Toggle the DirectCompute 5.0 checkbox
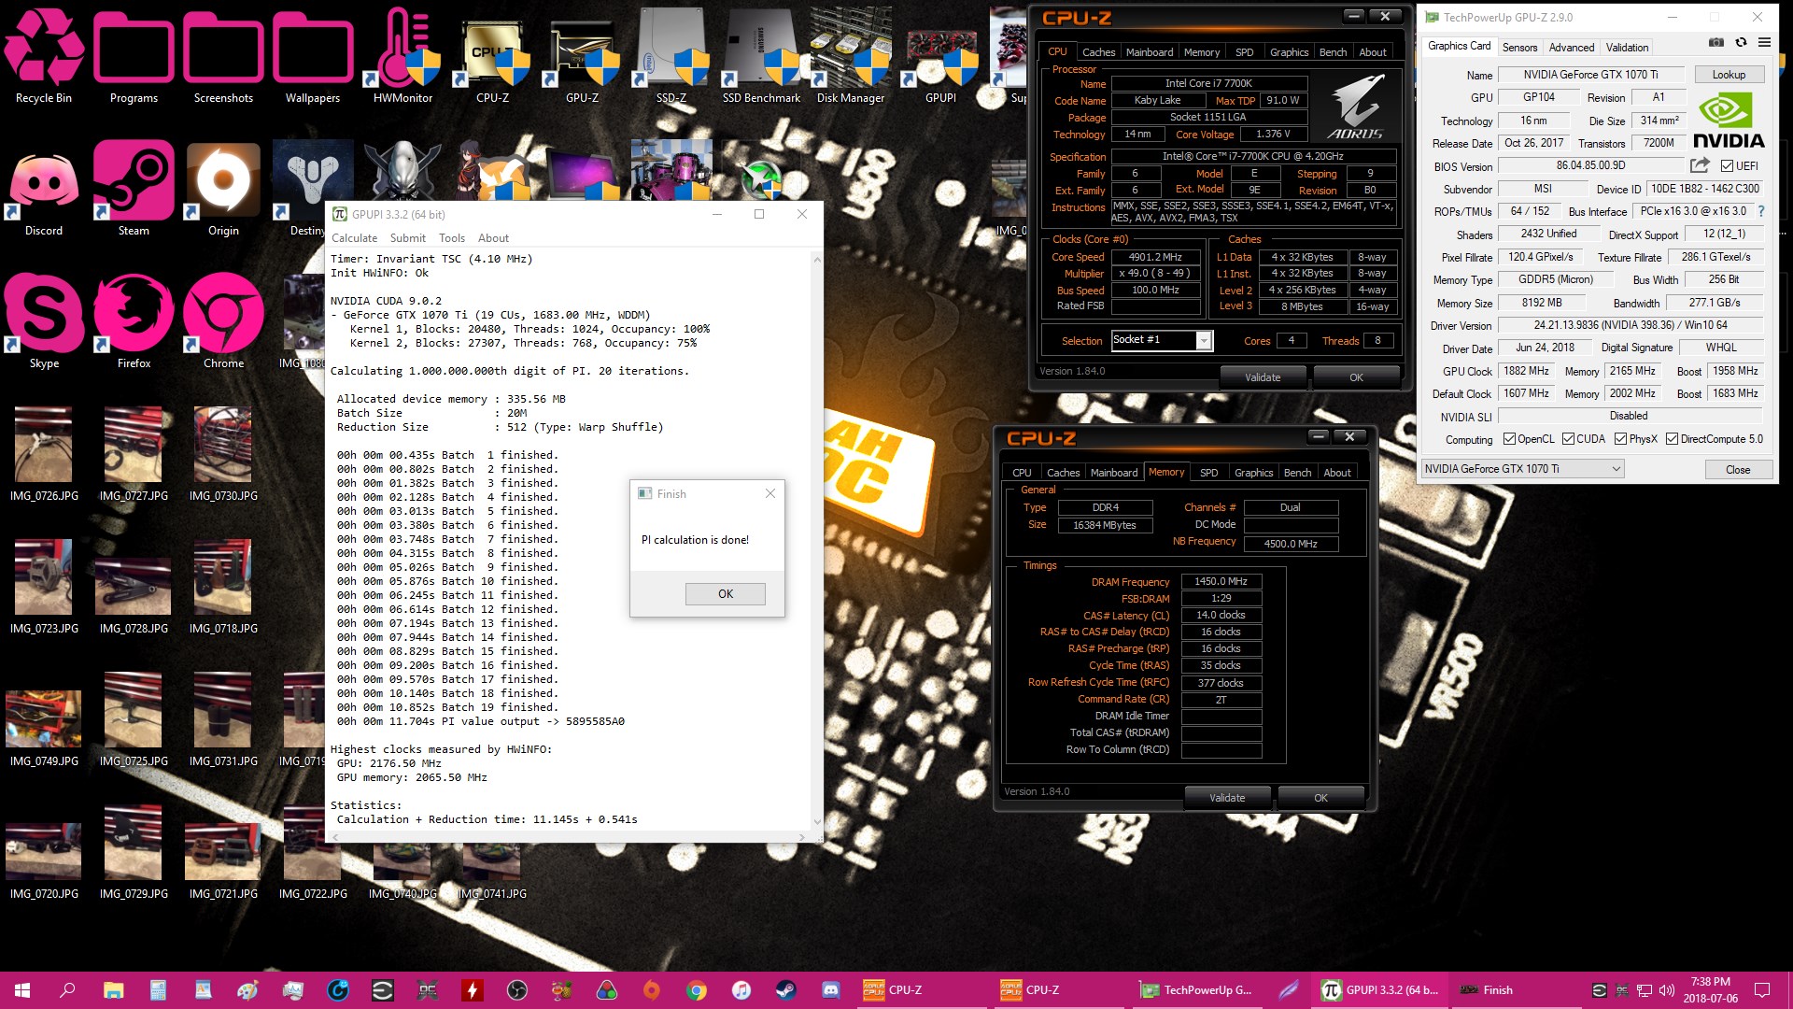Viewport: 1793px width, 1009px height. coord(1672,439)
